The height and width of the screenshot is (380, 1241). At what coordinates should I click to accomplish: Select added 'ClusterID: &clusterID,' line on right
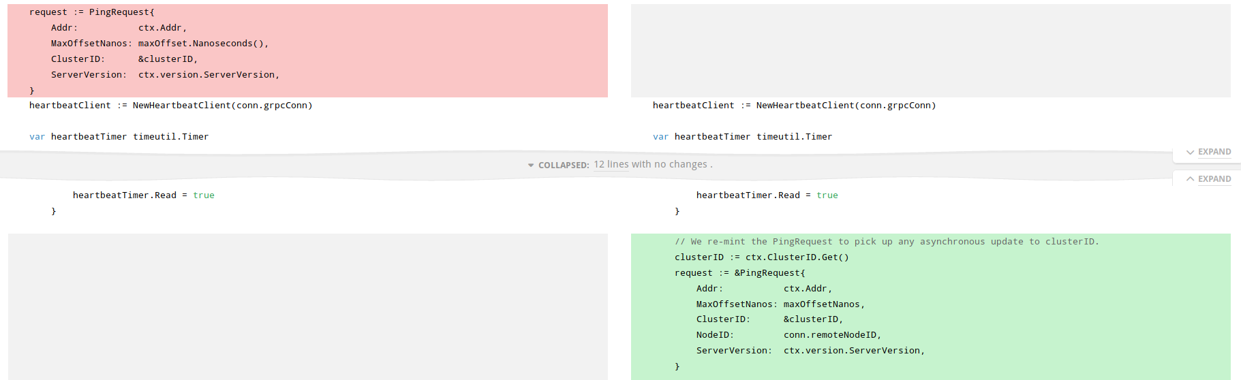[769, 319]
